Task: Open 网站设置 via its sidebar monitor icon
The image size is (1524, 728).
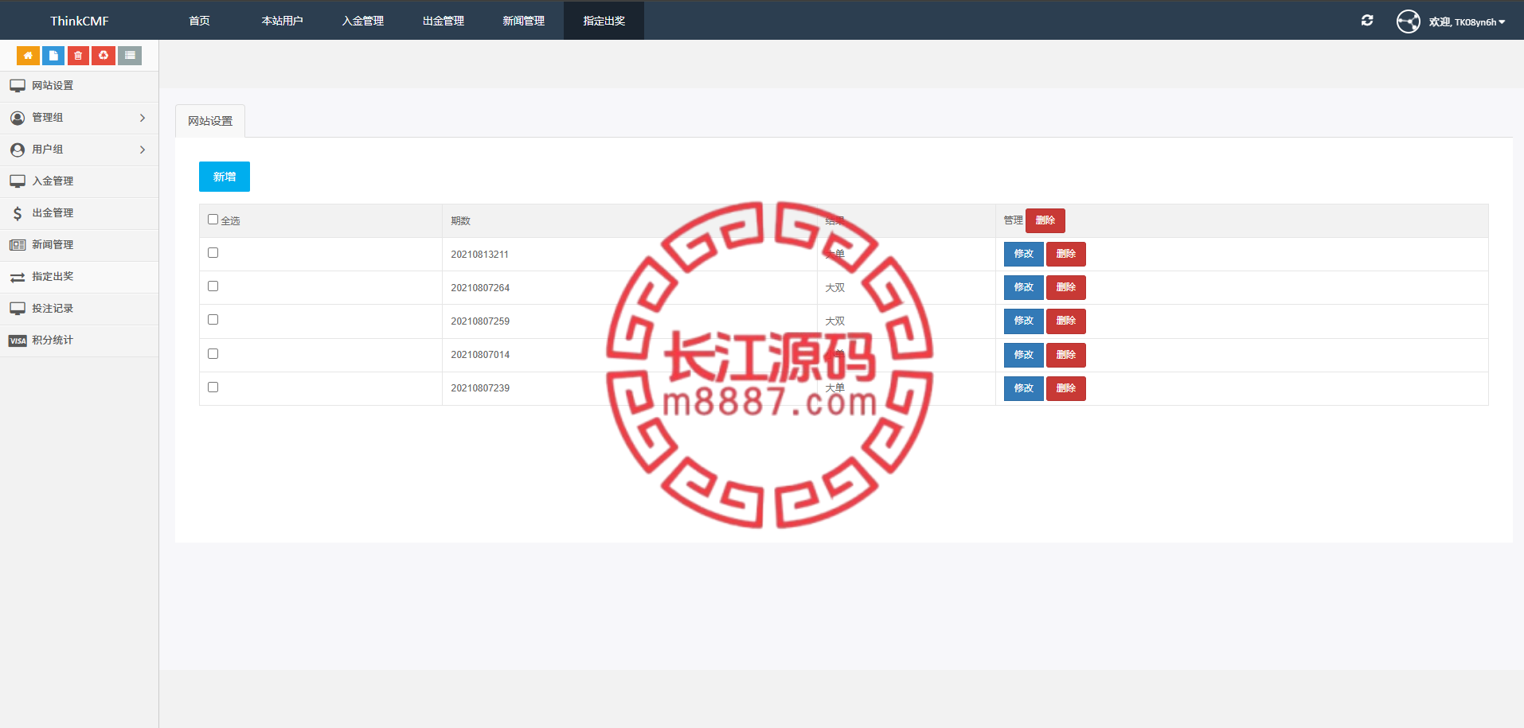Action: point(18,86)
